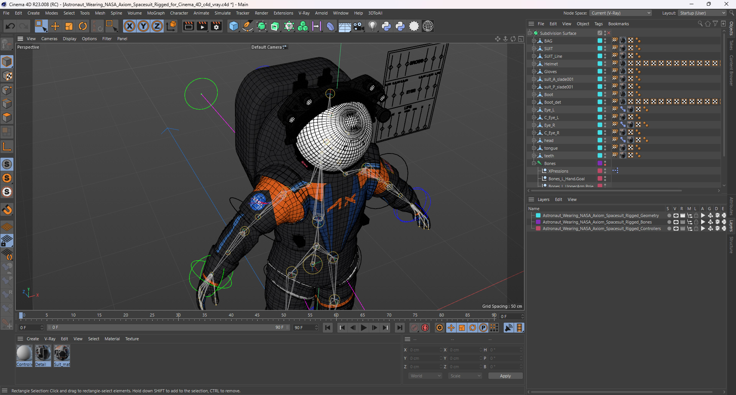The image size is (736, 395).
Task: Click Bookmarks in Objects panel
Action: 618,24
